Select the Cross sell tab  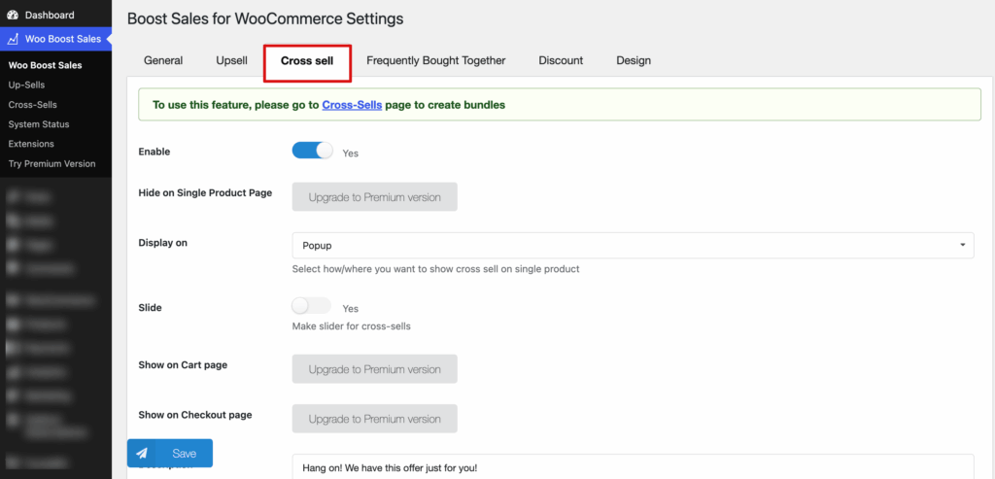click(x=307, y=61)
